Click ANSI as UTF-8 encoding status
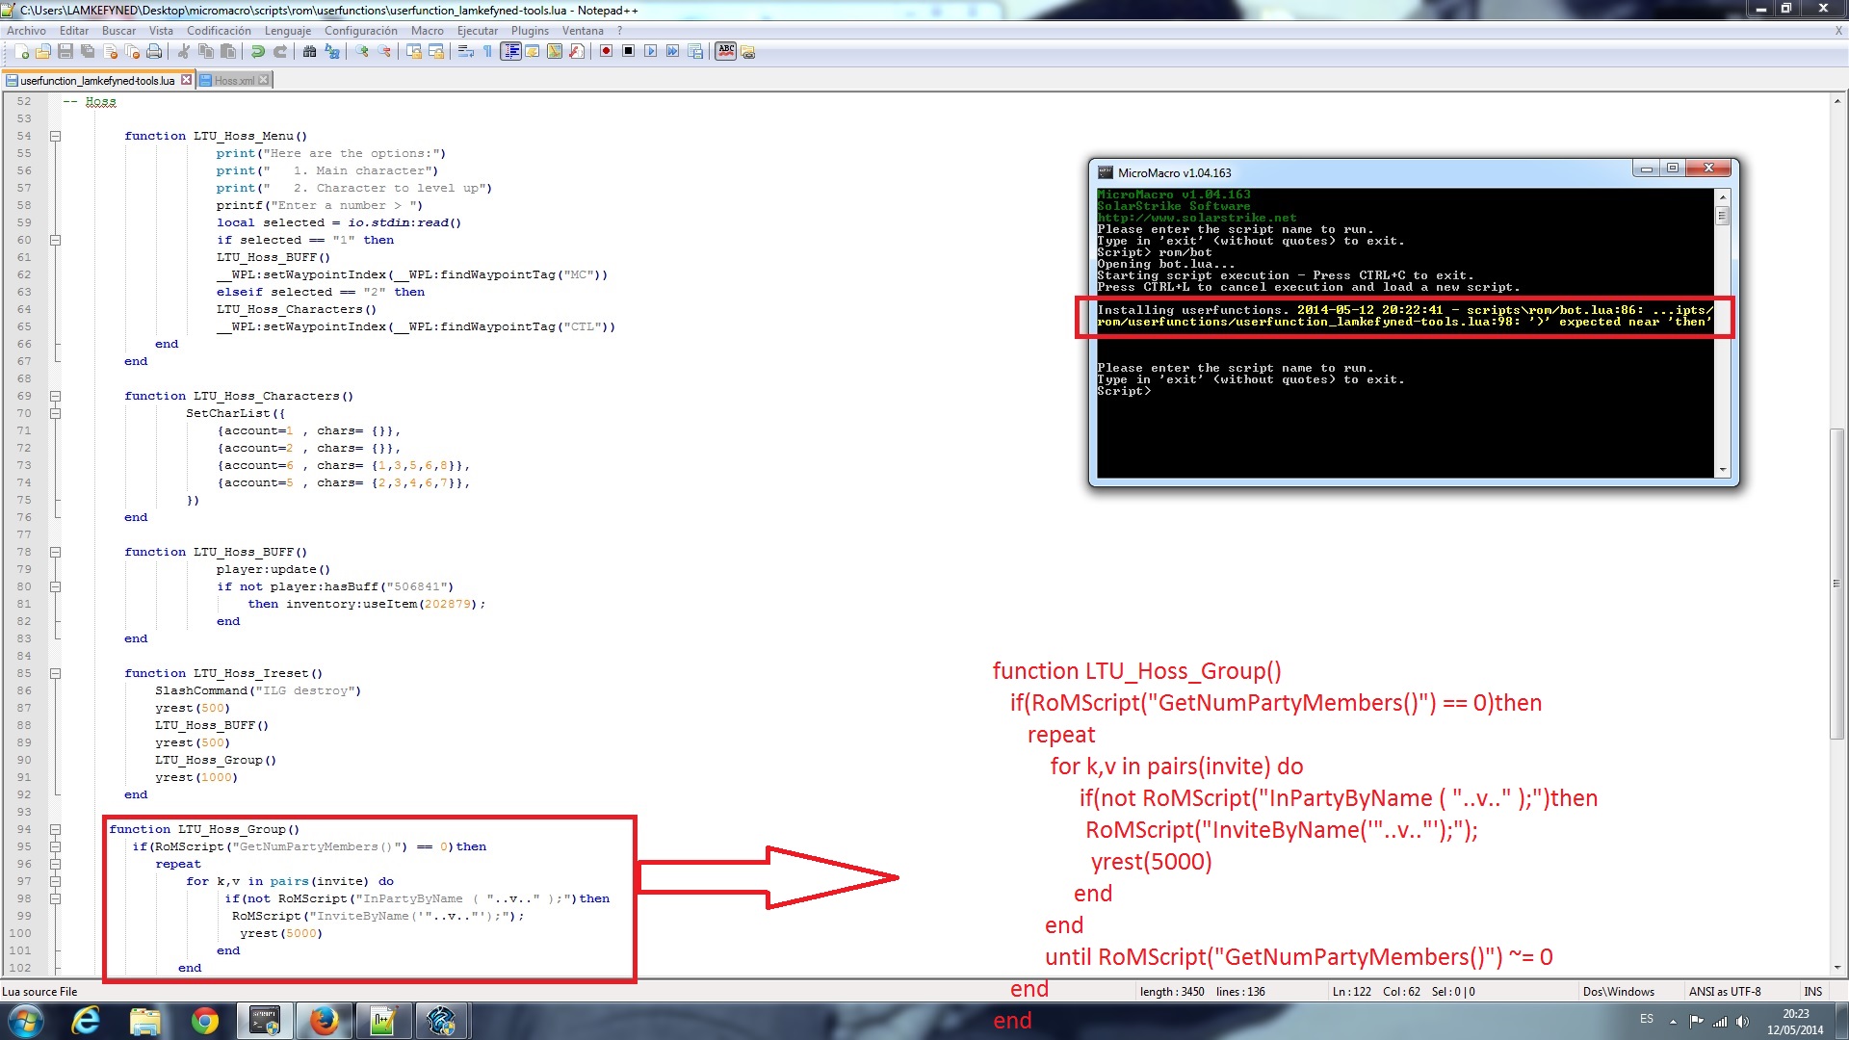Screen dimensions: 1849x1040 1724,991
